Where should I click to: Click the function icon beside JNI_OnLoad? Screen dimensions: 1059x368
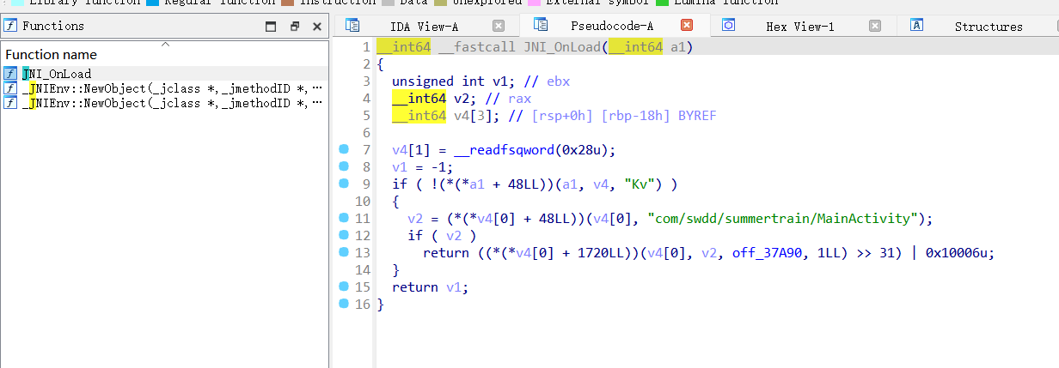10,74
